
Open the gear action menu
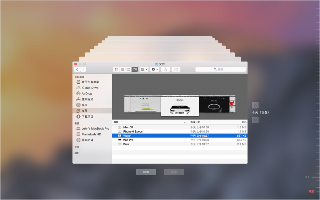155,69
